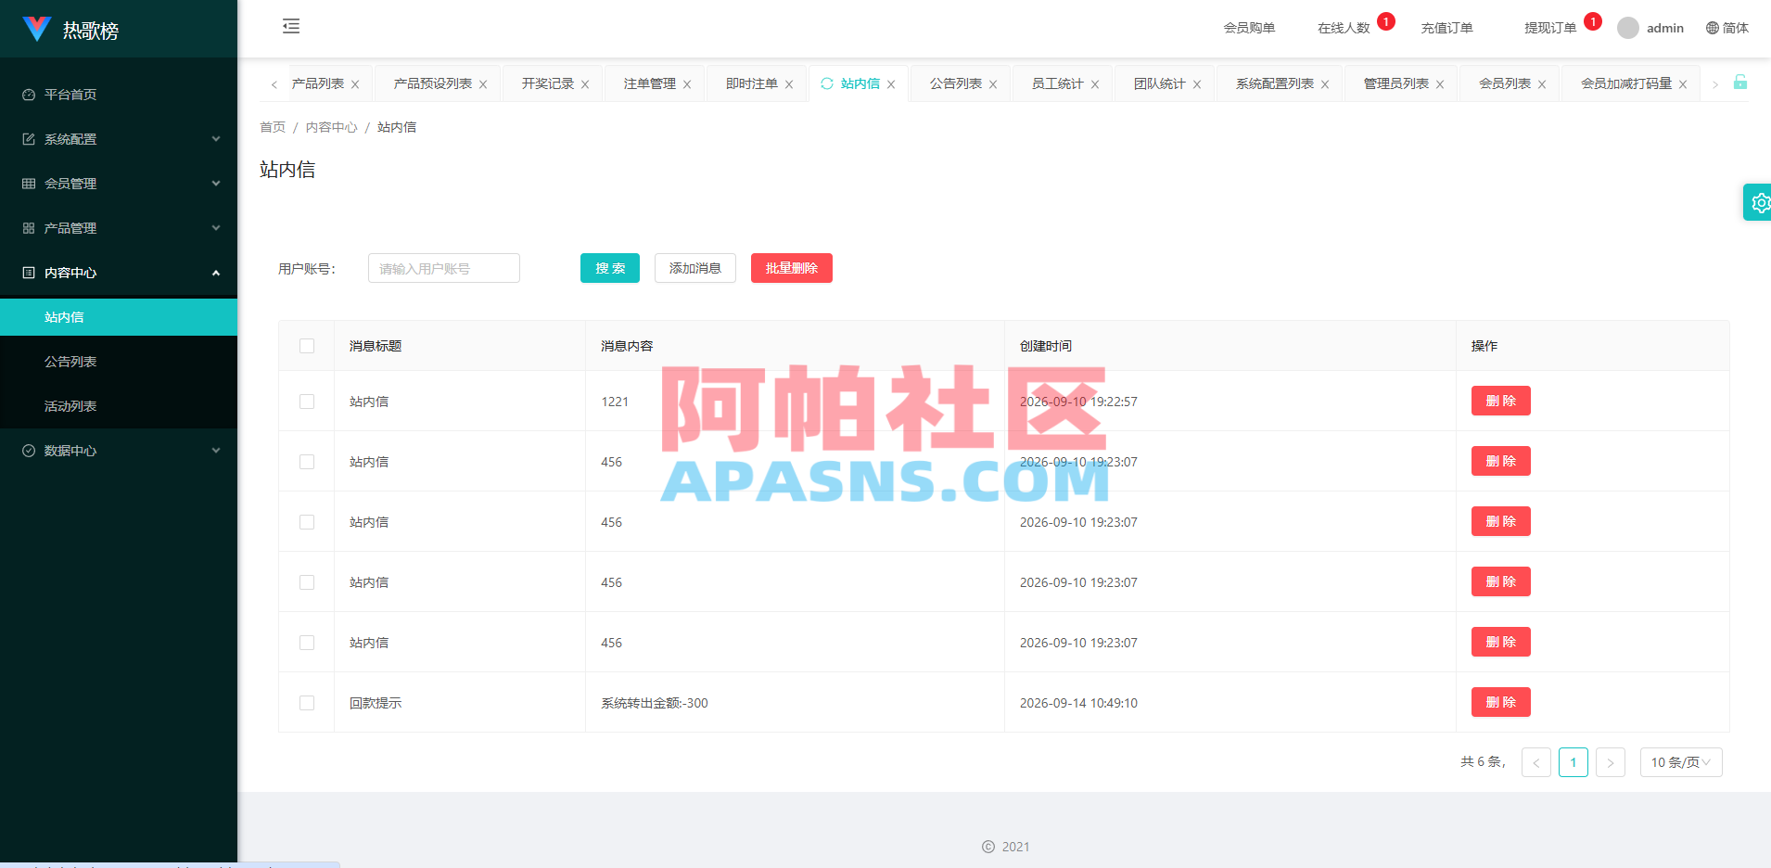The width and height of the screenshot is (1771, 868).
Task: Close the 会员列表 tab
Action: [x=1542, y=84]
